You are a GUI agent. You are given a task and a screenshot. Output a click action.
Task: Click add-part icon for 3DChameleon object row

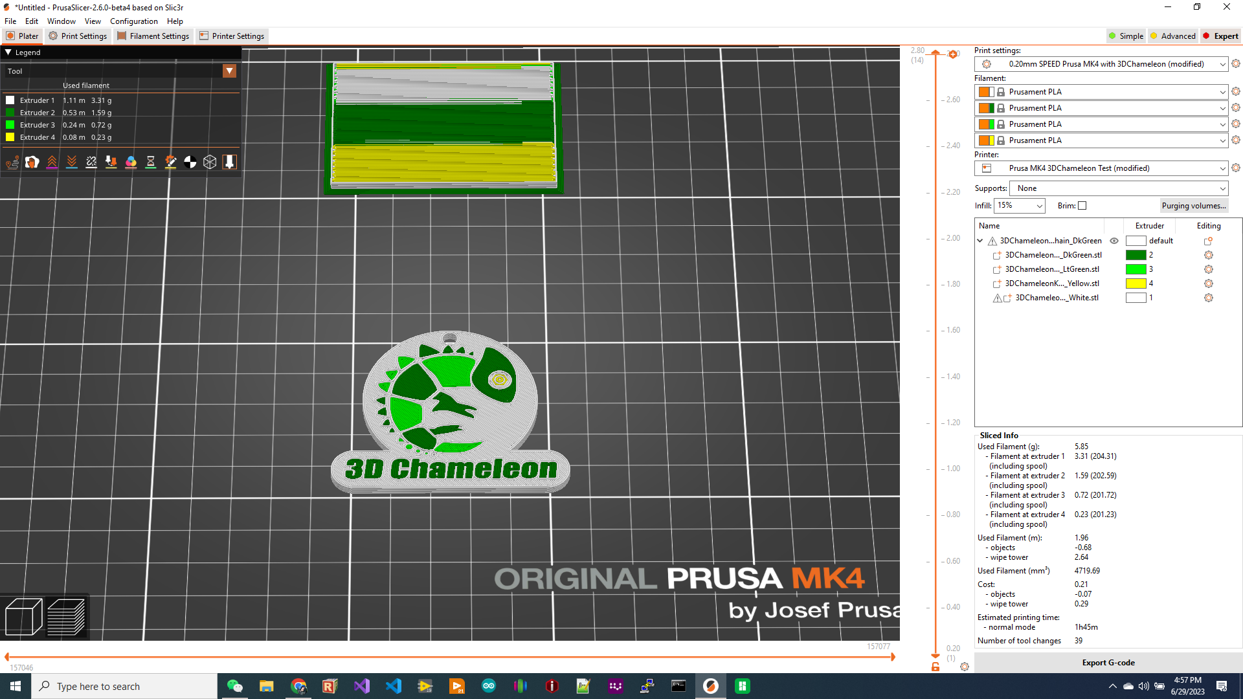(x=1208, y=241)
